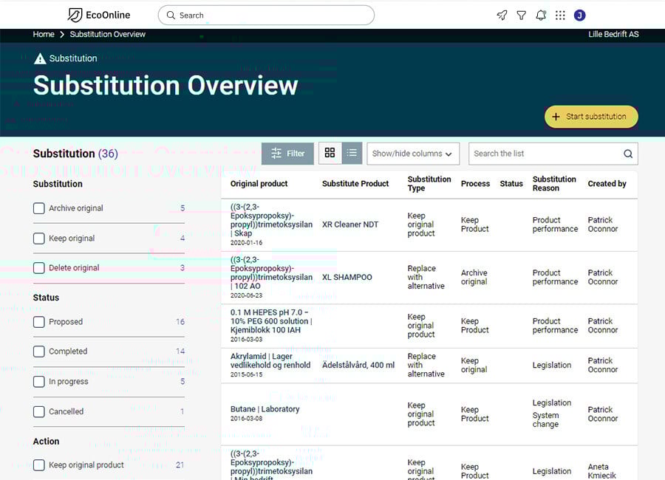Sort by Process column header
The image size is (665, 480).
pos(475,184)
